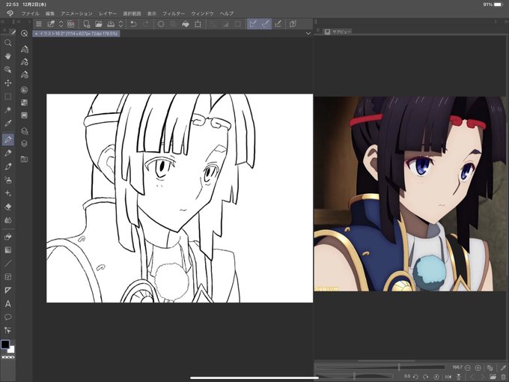Click New canvas icon in command bar
Image resolution: width=509 pixels, height=382 pixels.
tap(86, 24)
